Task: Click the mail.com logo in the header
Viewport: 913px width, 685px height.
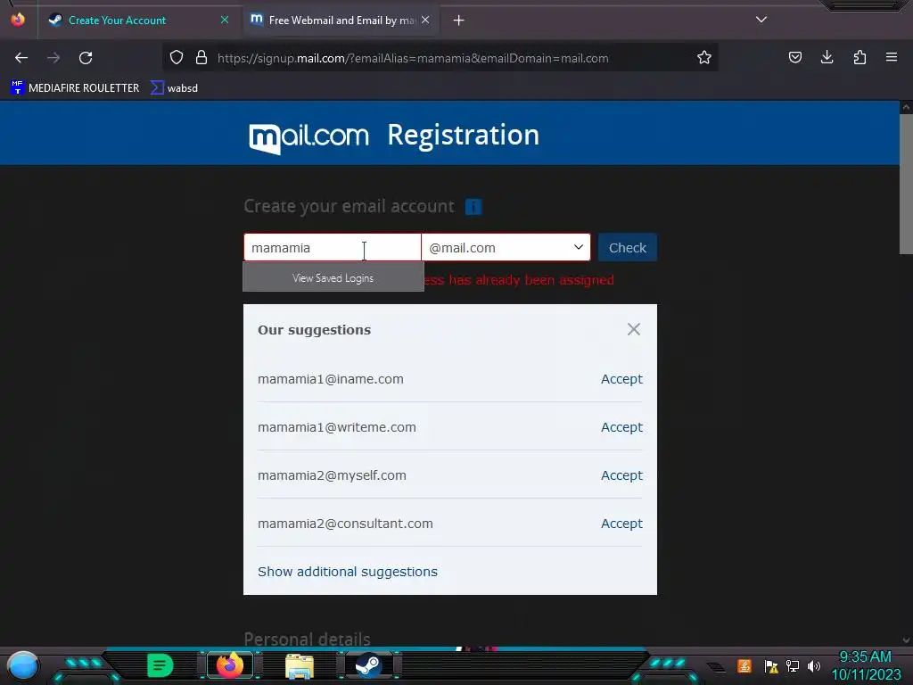Action: pos(308,136)
